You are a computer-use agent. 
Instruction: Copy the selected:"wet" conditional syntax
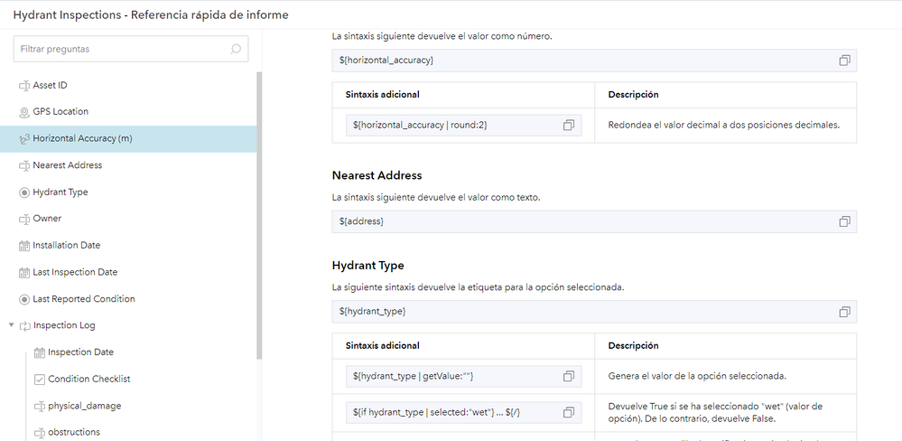coord(569,412)
